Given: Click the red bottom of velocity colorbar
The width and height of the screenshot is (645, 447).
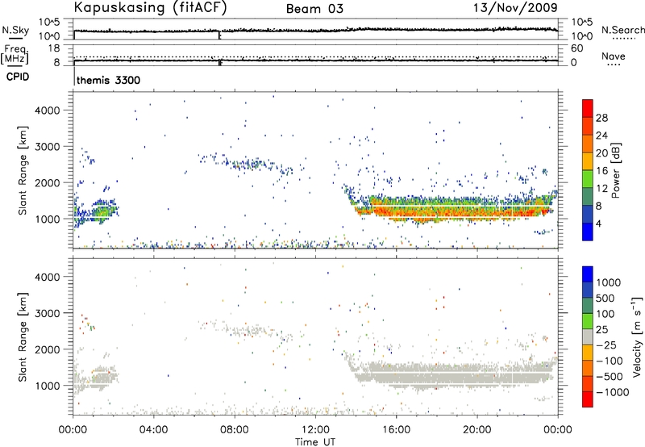Looking at the screenshot, I should [x=588, y=399].
